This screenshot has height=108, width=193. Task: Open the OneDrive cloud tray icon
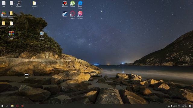(x=169, y=106)
